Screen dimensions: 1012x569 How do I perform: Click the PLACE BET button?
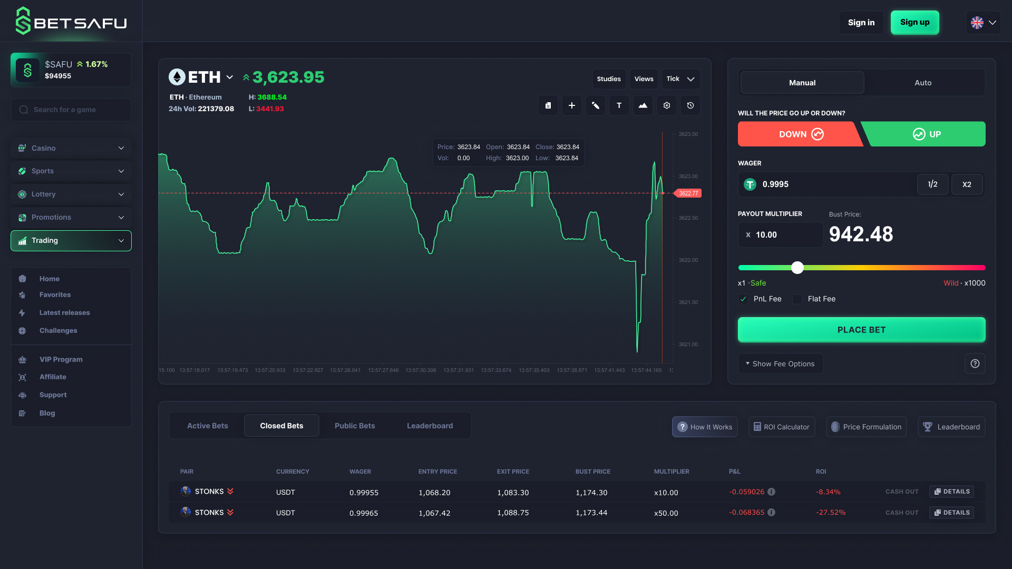coord(861,329)
